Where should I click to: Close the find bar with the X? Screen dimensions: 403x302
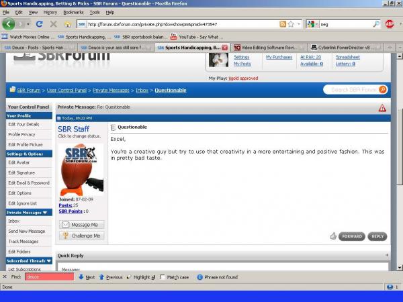5,276
